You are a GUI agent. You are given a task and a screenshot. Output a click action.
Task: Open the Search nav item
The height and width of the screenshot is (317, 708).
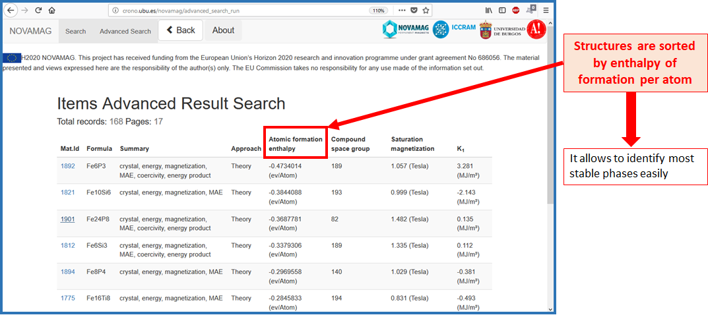point(75,32)
